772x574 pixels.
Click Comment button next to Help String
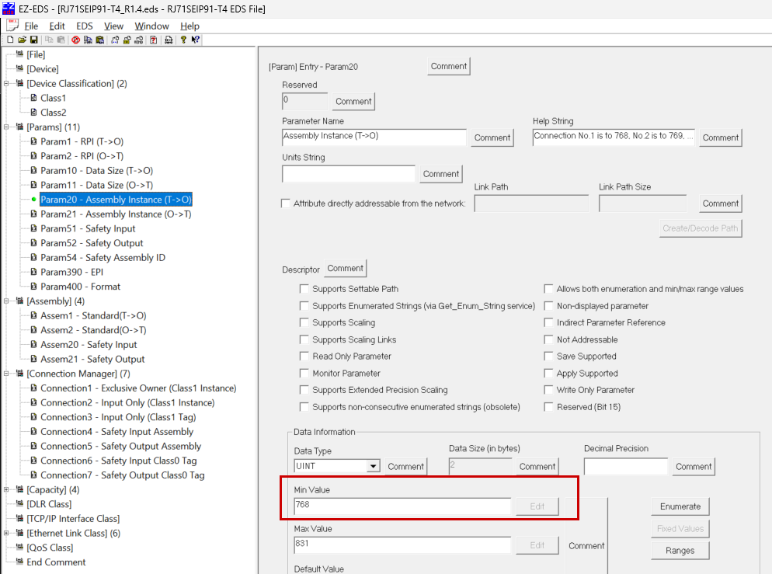tap(720, 137)
